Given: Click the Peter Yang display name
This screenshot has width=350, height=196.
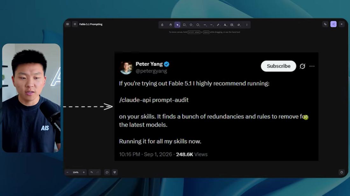Looking at the screenshot, I should coord(149,64).
